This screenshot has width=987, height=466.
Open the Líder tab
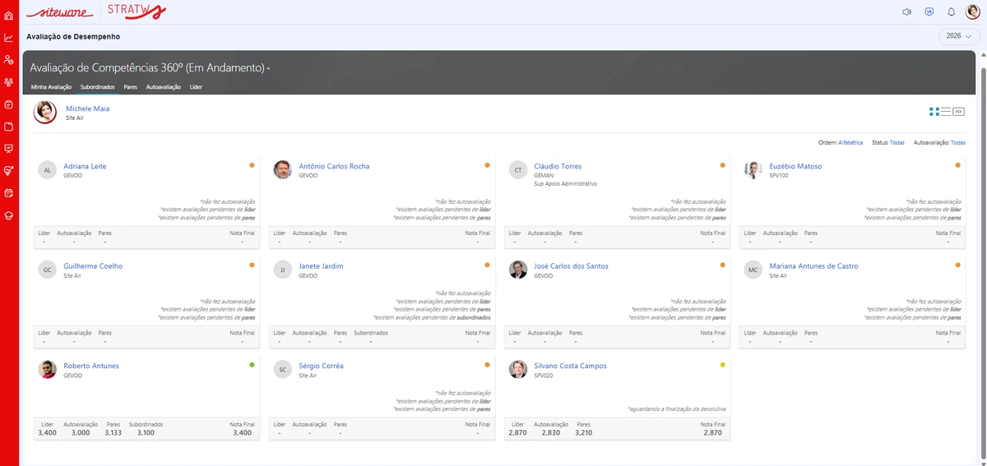click(196, 86)
